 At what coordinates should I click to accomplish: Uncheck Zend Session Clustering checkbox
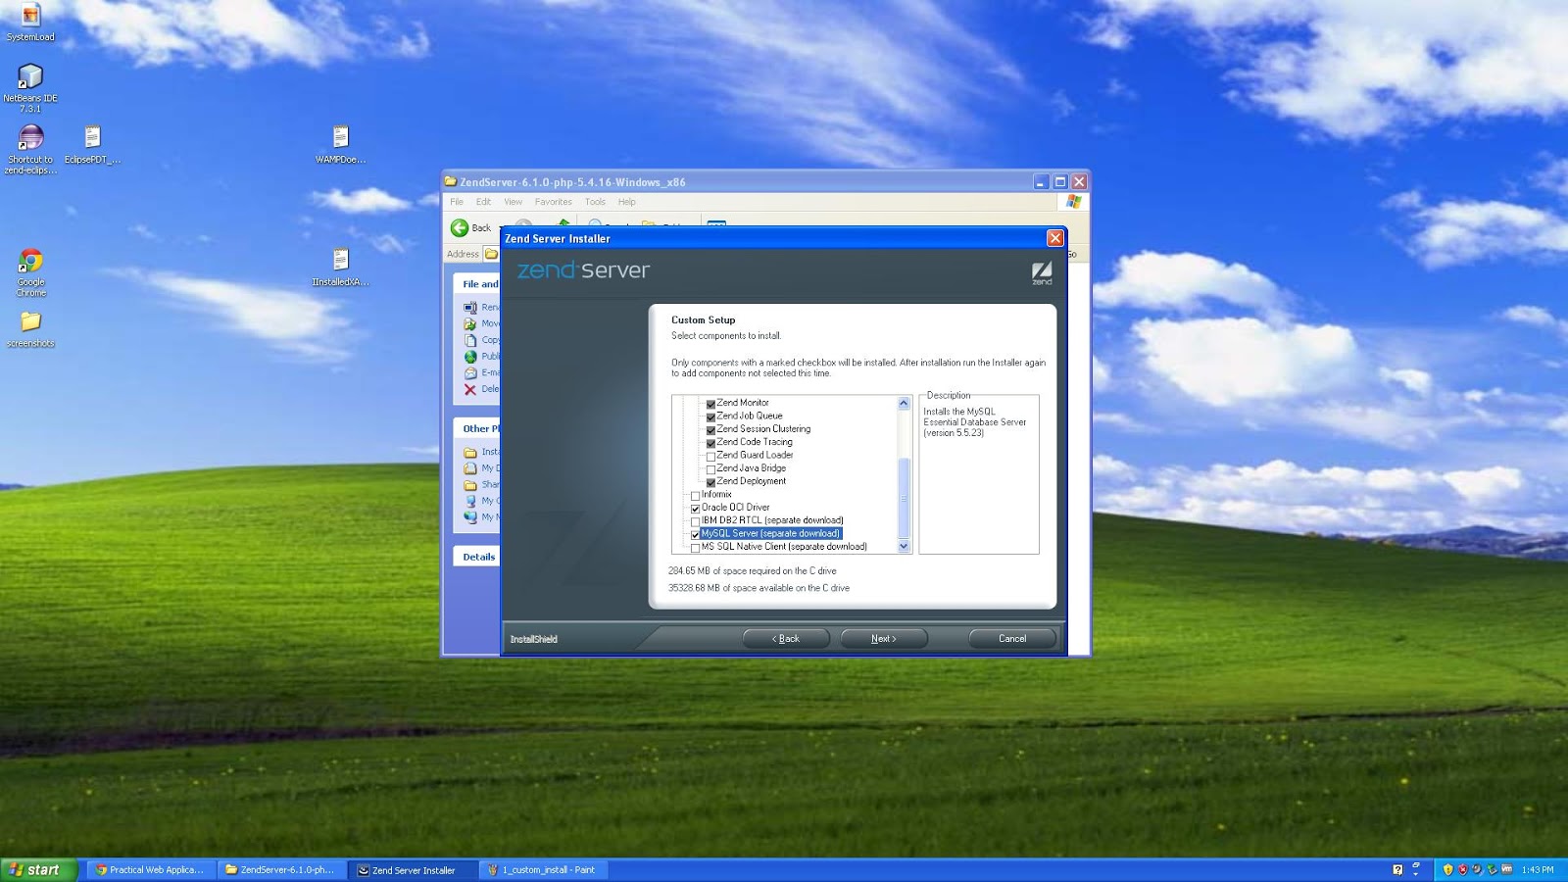[710, 430]
